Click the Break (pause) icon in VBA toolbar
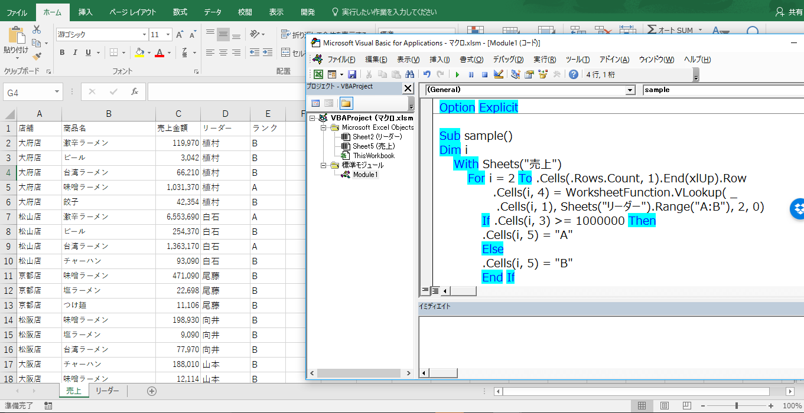 click(471, 74)
